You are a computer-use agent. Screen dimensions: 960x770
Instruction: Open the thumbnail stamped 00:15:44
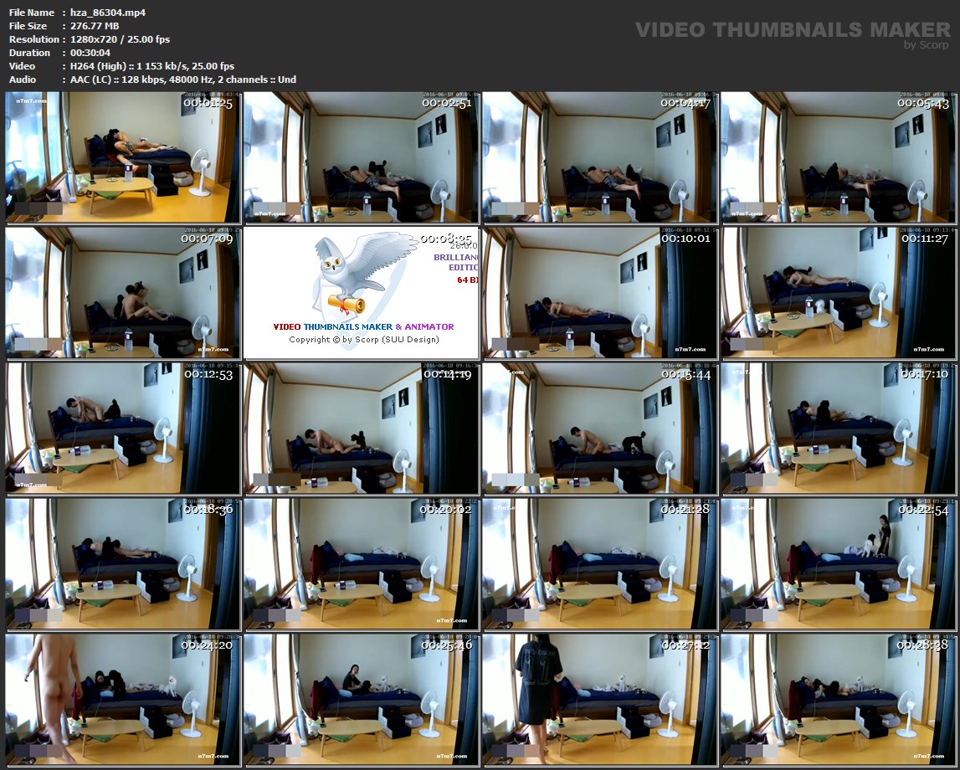599,429
